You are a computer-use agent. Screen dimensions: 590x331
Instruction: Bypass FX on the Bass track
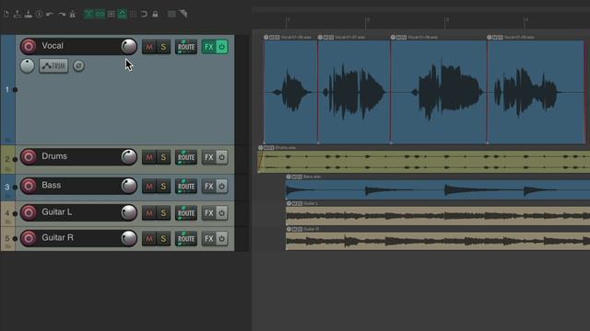tap(222, 186)
